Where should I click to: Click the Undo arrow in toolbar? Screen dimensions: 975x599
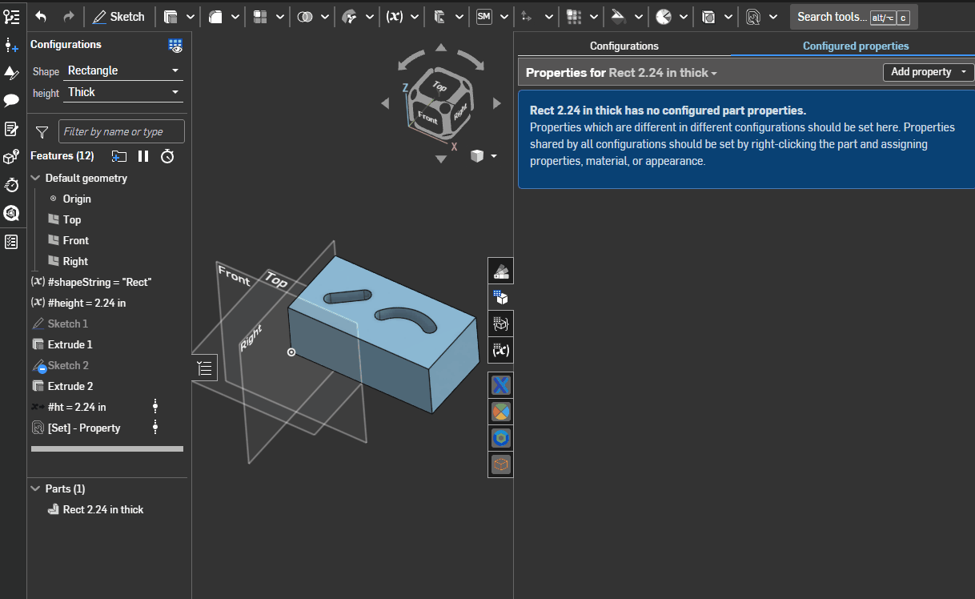42,16
